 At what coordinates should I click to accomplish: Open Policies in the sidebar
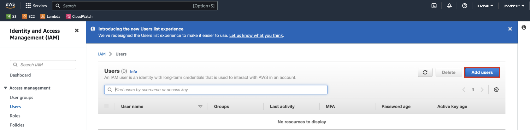(17, 125)
